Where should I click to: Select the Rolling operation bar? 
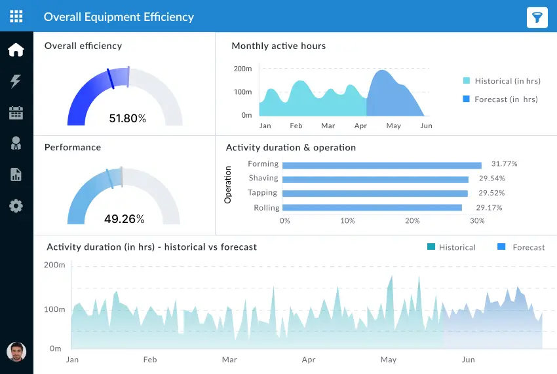(x=373, y=208)
